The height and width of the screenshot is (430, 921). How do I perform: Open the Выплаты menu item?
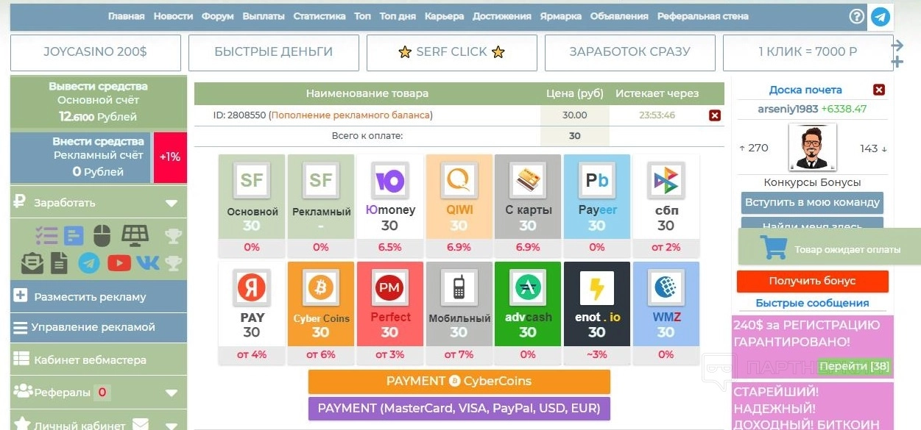tap(263, 16)
